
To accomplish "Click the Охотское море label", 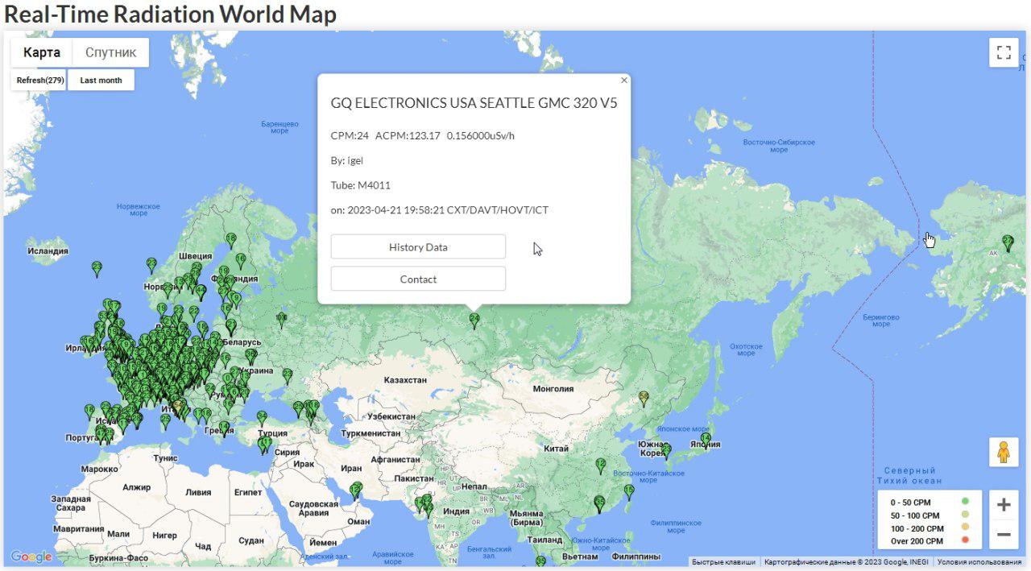I will coord(746,350).
